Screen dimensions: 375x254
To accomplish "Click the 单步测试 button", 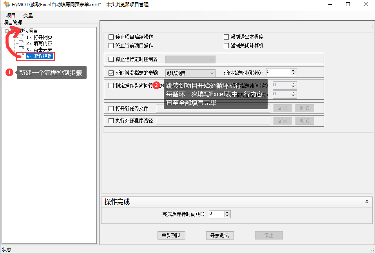I will [x=171, y=235].
